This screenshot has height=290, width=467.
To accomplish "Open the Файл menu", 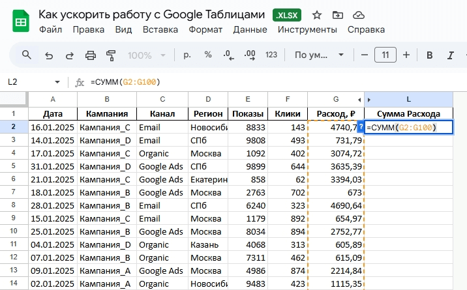I will pos(51,30).
